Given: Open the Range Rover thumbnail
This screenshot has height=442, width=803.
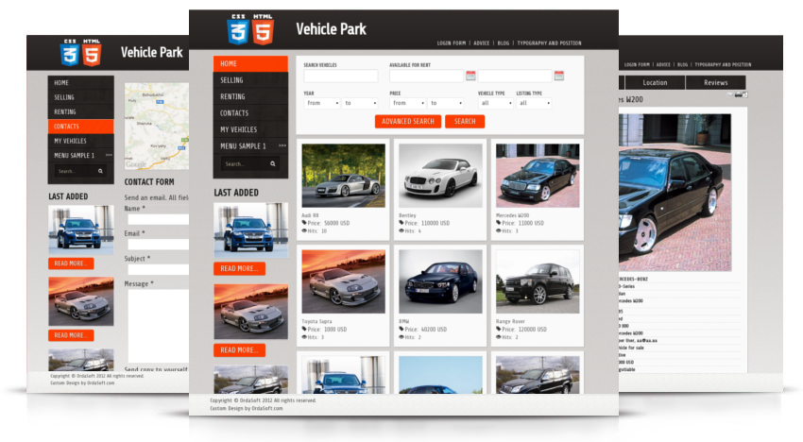Looking at the screenshot, I should tap(538, 281).
